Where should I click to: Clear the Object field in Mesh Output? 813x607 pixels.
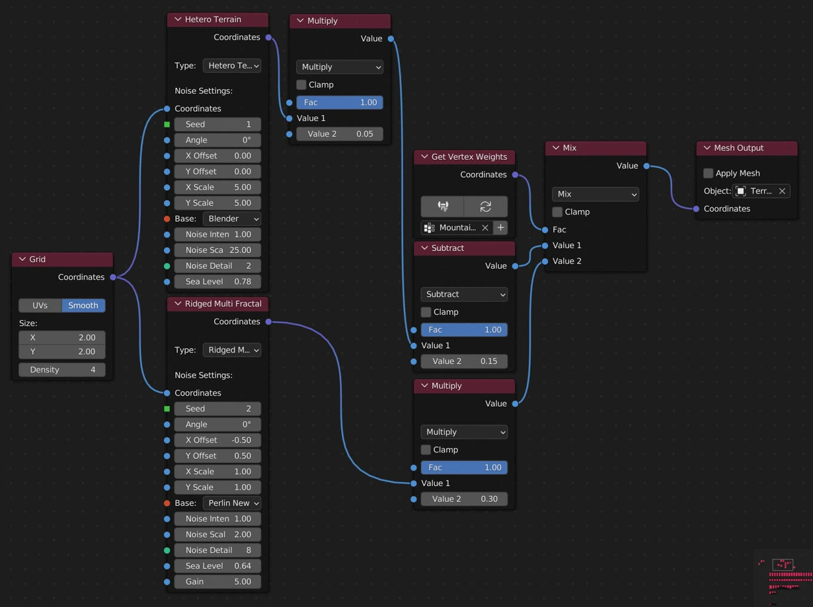coord(782,191)
